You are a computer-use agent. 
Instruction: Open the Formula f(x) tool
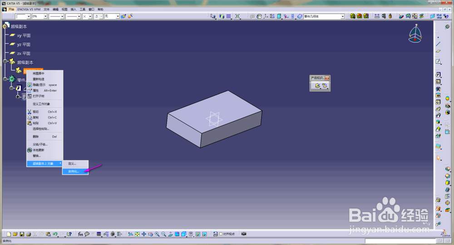[x=80, y=234]
